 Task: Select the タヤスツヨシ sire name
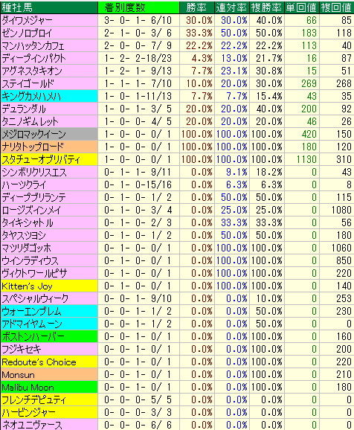click(24, 235)
